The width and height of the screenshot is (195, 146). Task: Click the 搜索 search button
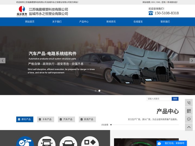click(x=175, y=99)
